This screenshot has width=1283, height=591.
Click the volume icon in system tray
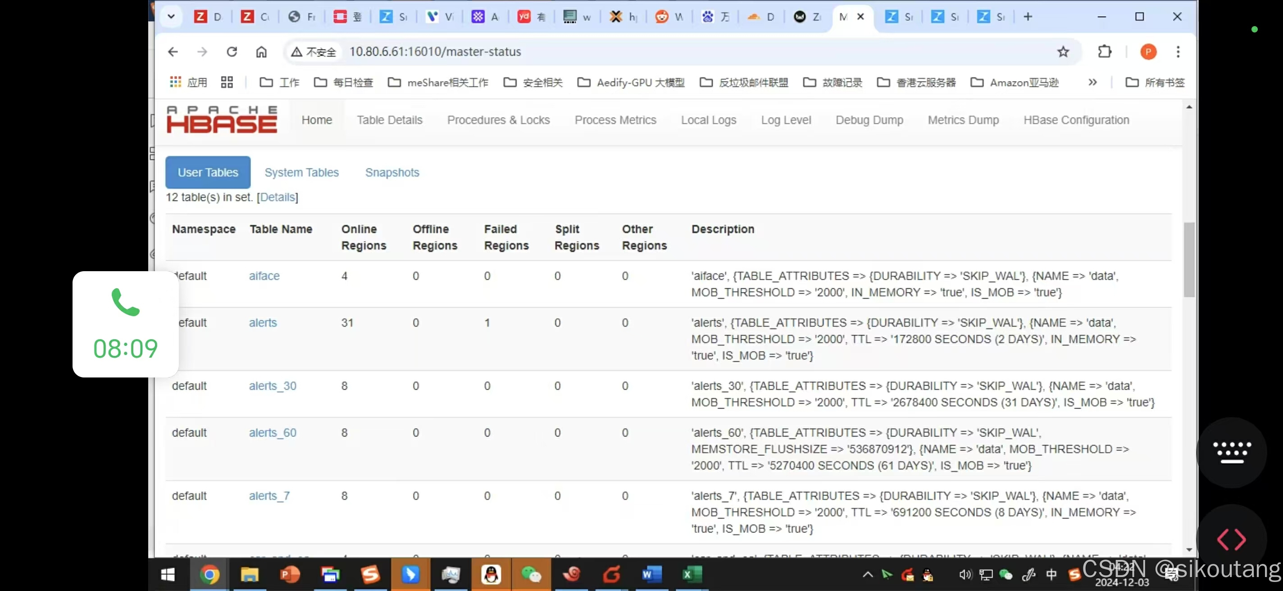pos(965,575)
